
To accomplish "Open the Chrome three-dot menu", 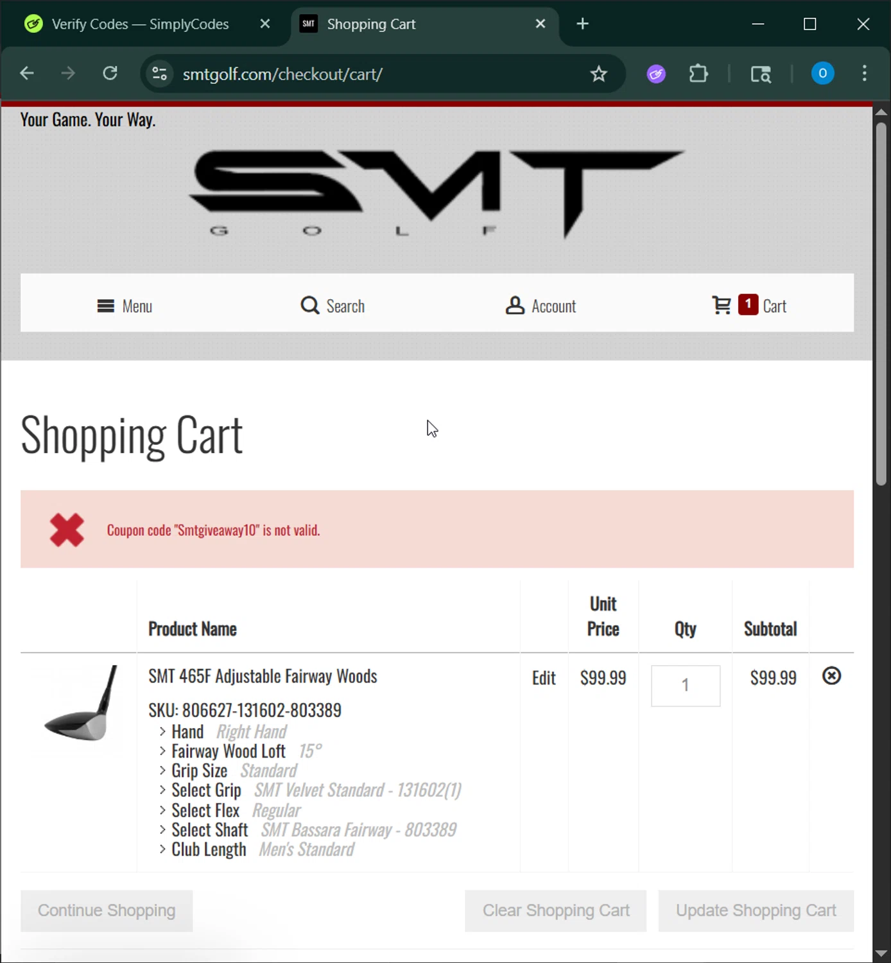I will (x=865, y=73).
